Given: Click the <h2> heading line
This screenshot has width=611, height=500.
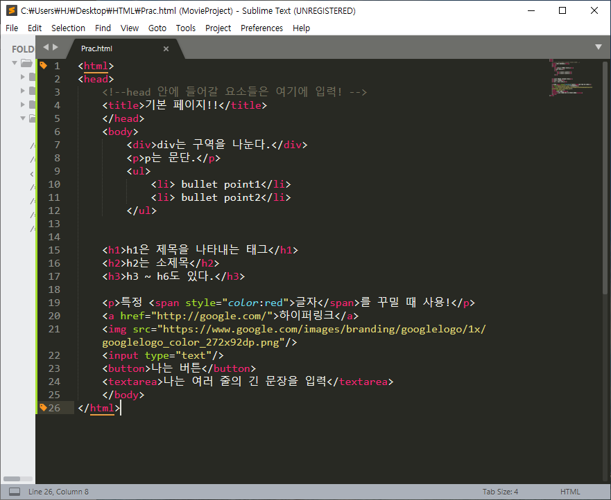Looking at the screenshot, I should [161, 263].
